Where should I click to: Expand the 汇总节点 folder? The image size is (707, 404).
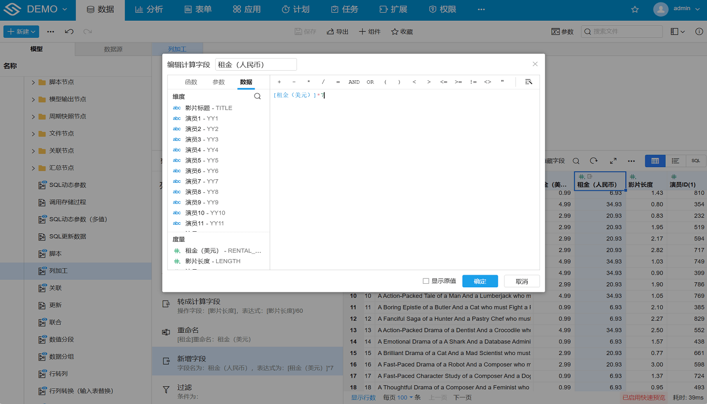(x=33, y=168)
